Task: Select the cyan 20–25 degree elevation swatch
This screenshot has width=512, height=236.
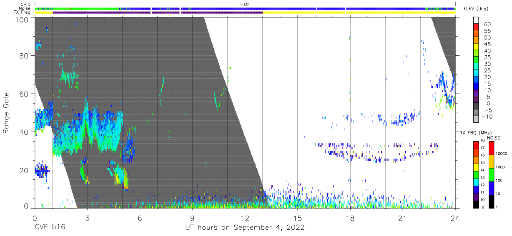Action: pos(476,74)
